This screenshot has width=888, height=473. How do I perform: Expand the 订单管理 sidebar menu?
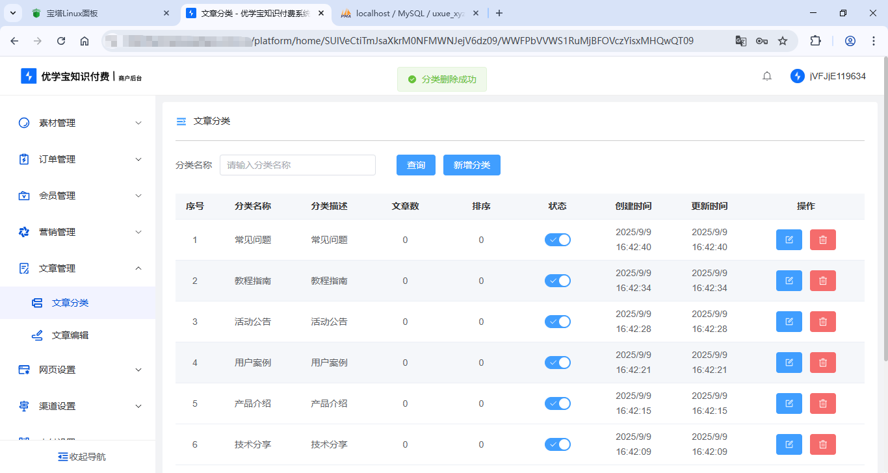click(x=78, y=159)
